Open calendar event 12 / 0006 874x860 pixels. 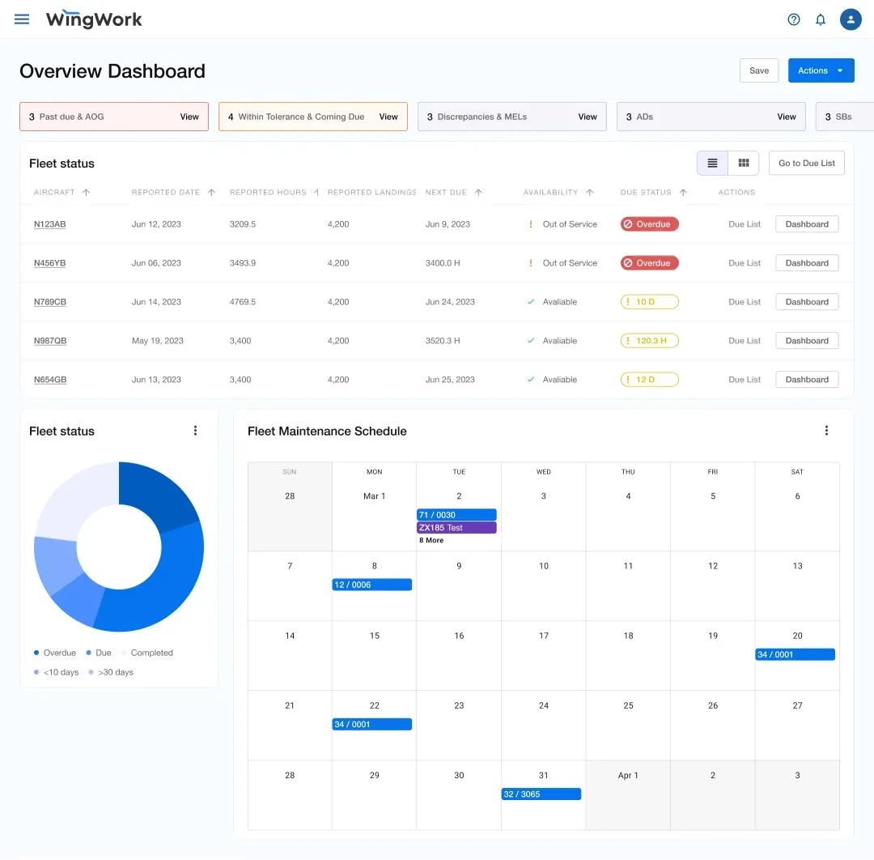point(371,585)
